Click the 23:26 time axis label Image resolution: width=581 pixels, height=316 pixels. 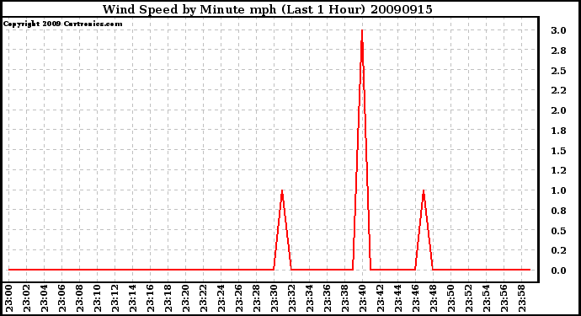pos(238,298)
